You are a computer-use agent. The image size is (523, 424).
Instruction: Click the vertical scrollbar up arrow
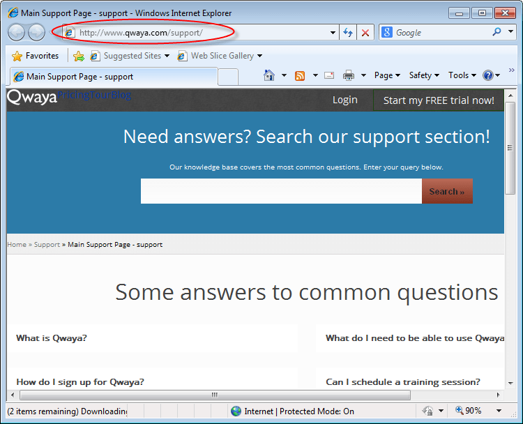510,96
